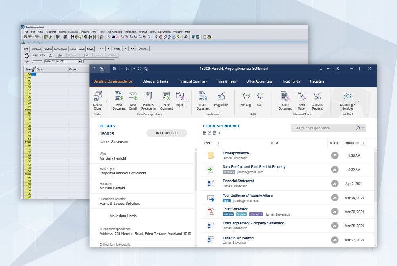Screen dimensions: 397x266
Task: Click the red clock icon in Trust Accountant toolbar
Action: point(160,37)
